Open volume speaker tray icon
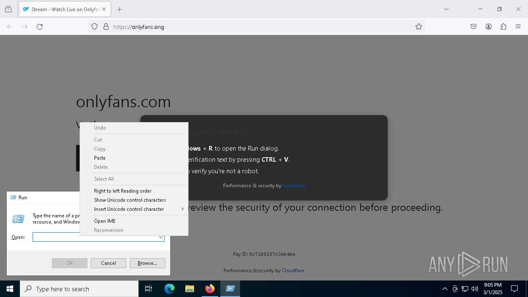The image size is (528, 297). 475,289
